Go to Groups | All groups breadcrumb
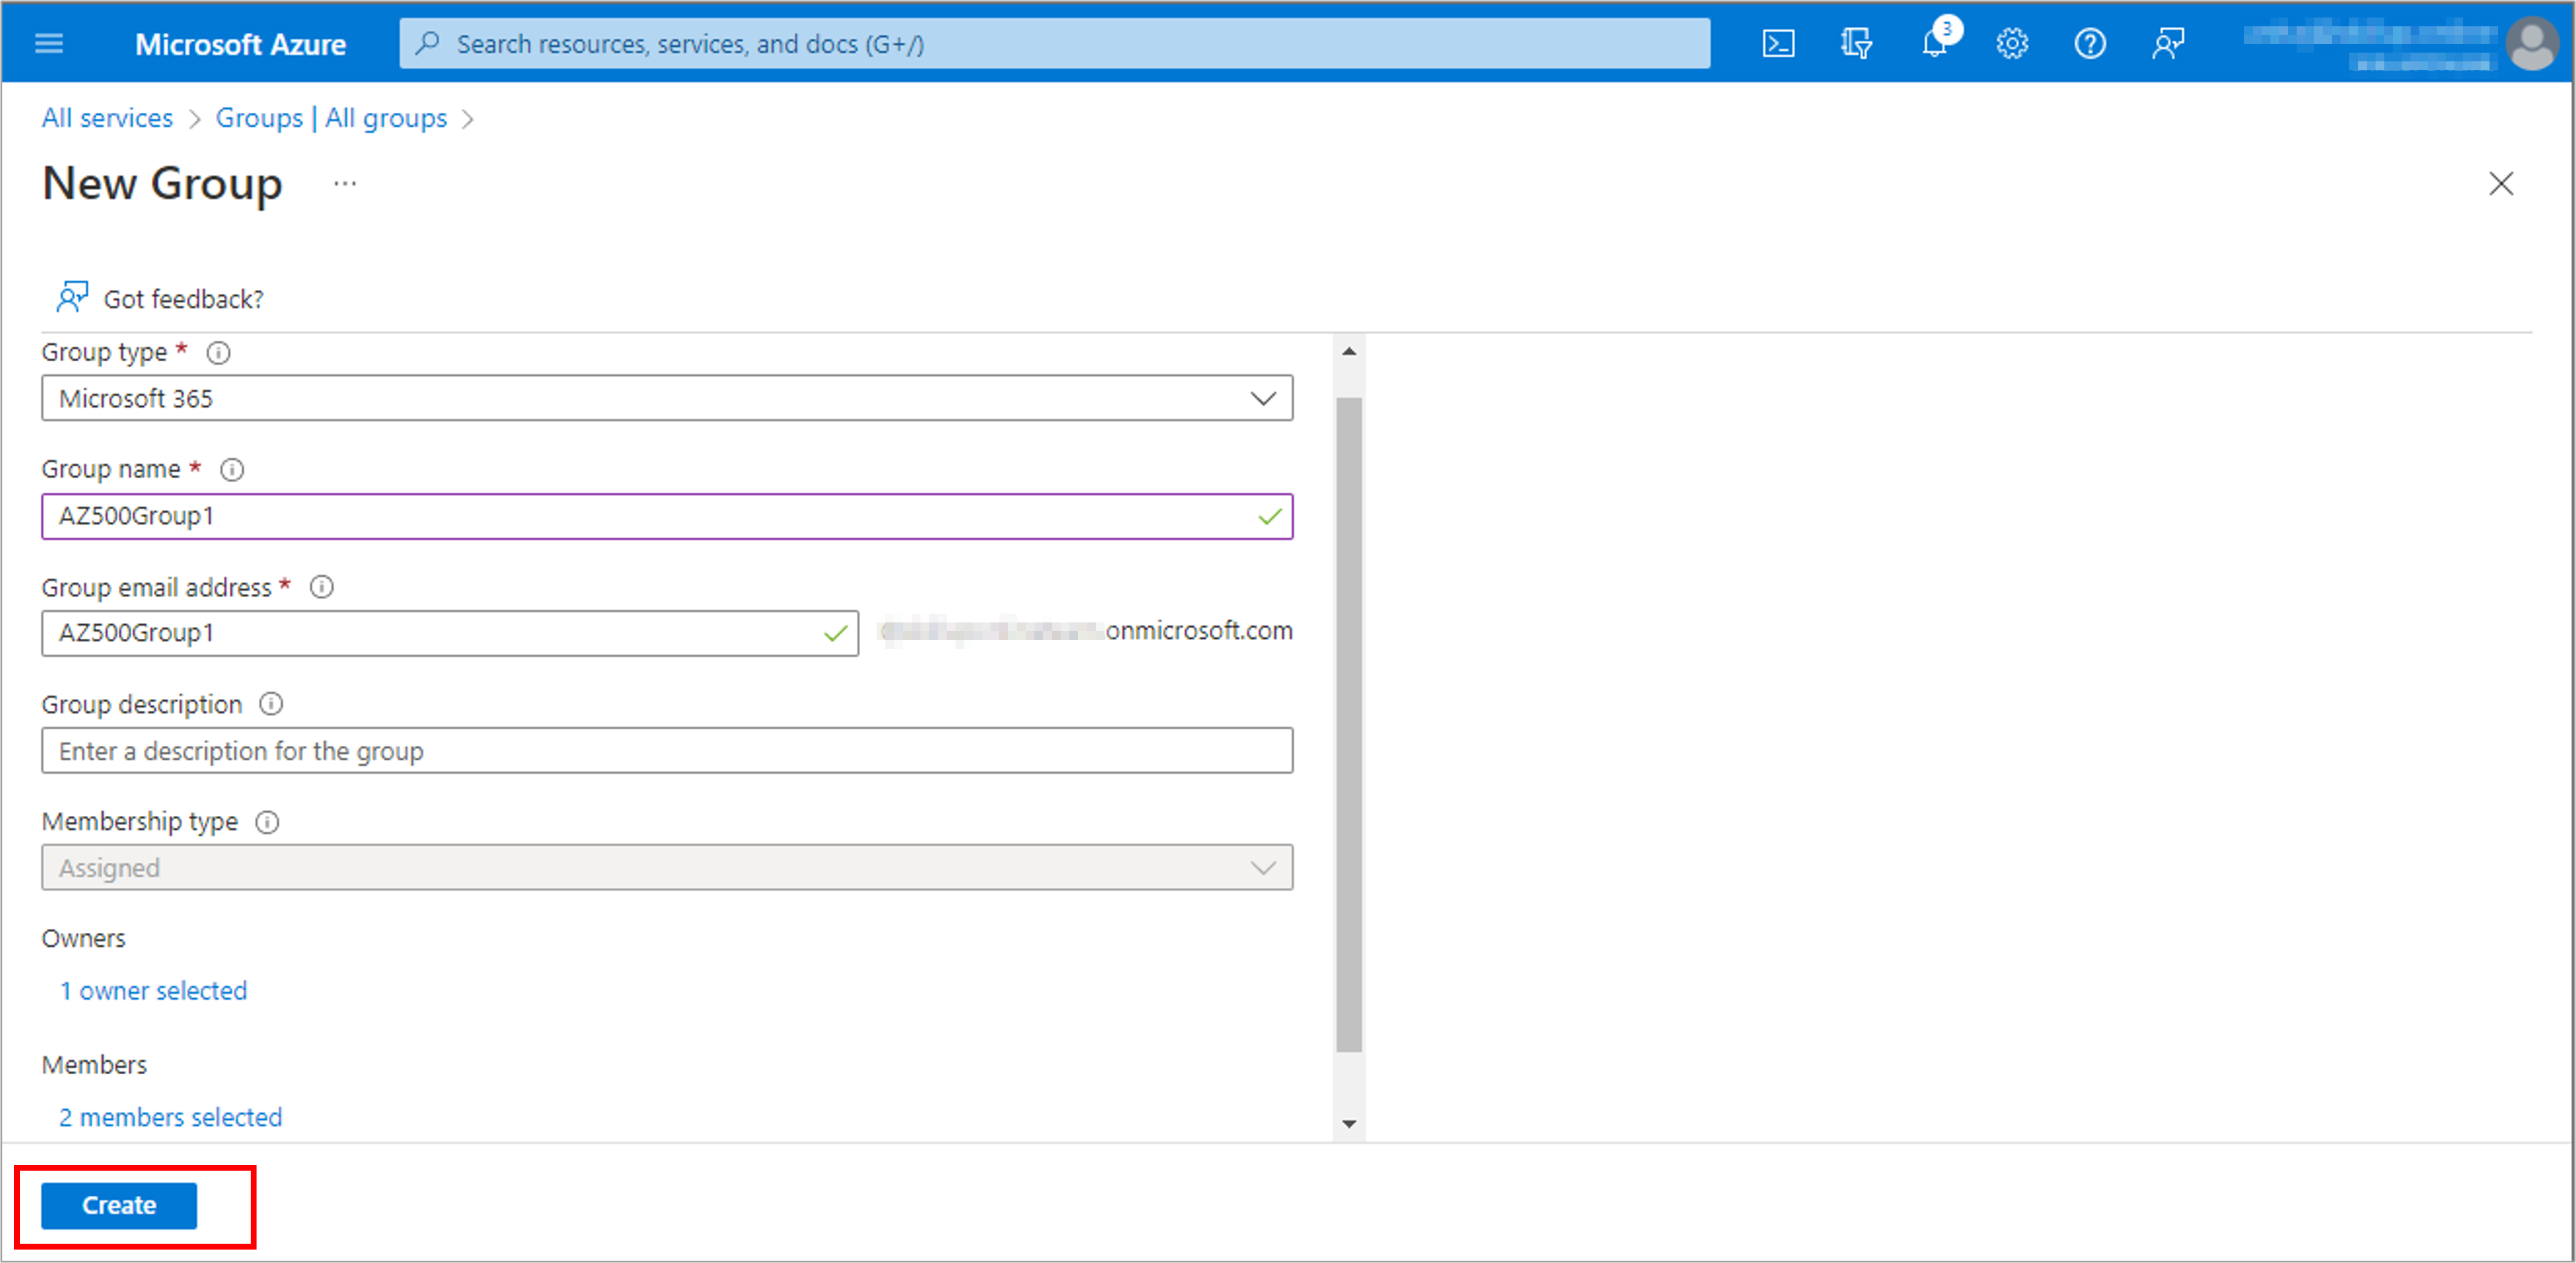 [x=331, y=118]
